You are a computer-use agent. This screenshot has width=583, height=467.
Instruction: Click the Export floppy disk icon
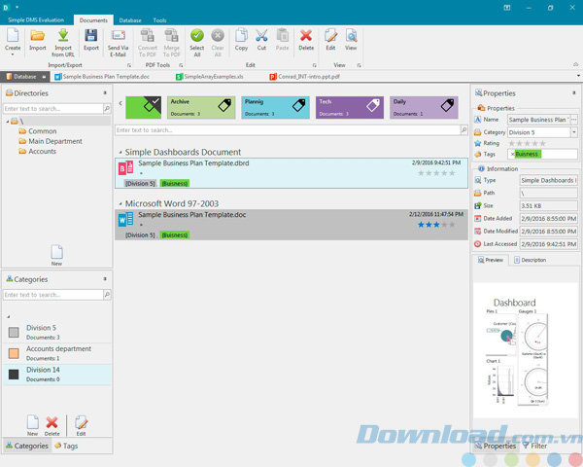click(91, 35)
